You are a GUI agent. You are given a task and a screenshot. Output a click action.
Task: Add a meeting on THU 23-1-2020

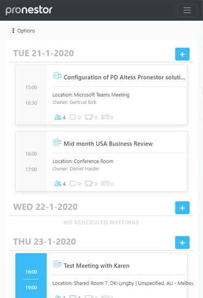pos(182,243)
